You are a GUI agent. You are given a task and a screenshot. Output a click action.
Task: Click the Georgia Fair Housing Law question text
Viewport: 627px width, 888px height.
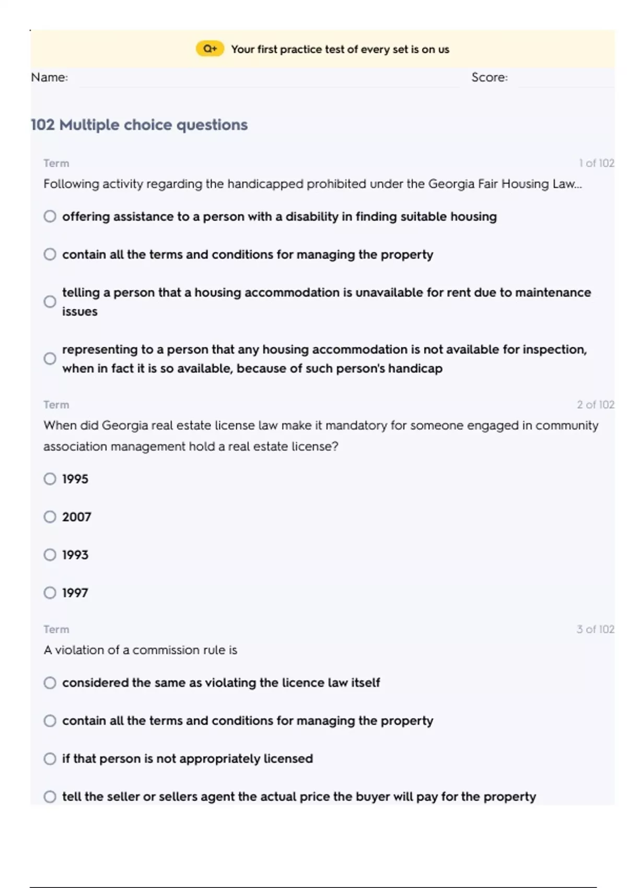(x=312, y=184)
